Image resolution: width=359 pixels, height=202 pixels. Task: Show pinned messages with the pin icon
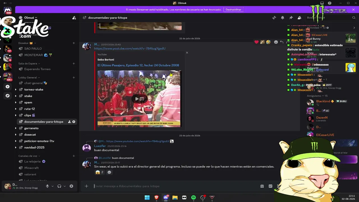[x=291, y=18]
